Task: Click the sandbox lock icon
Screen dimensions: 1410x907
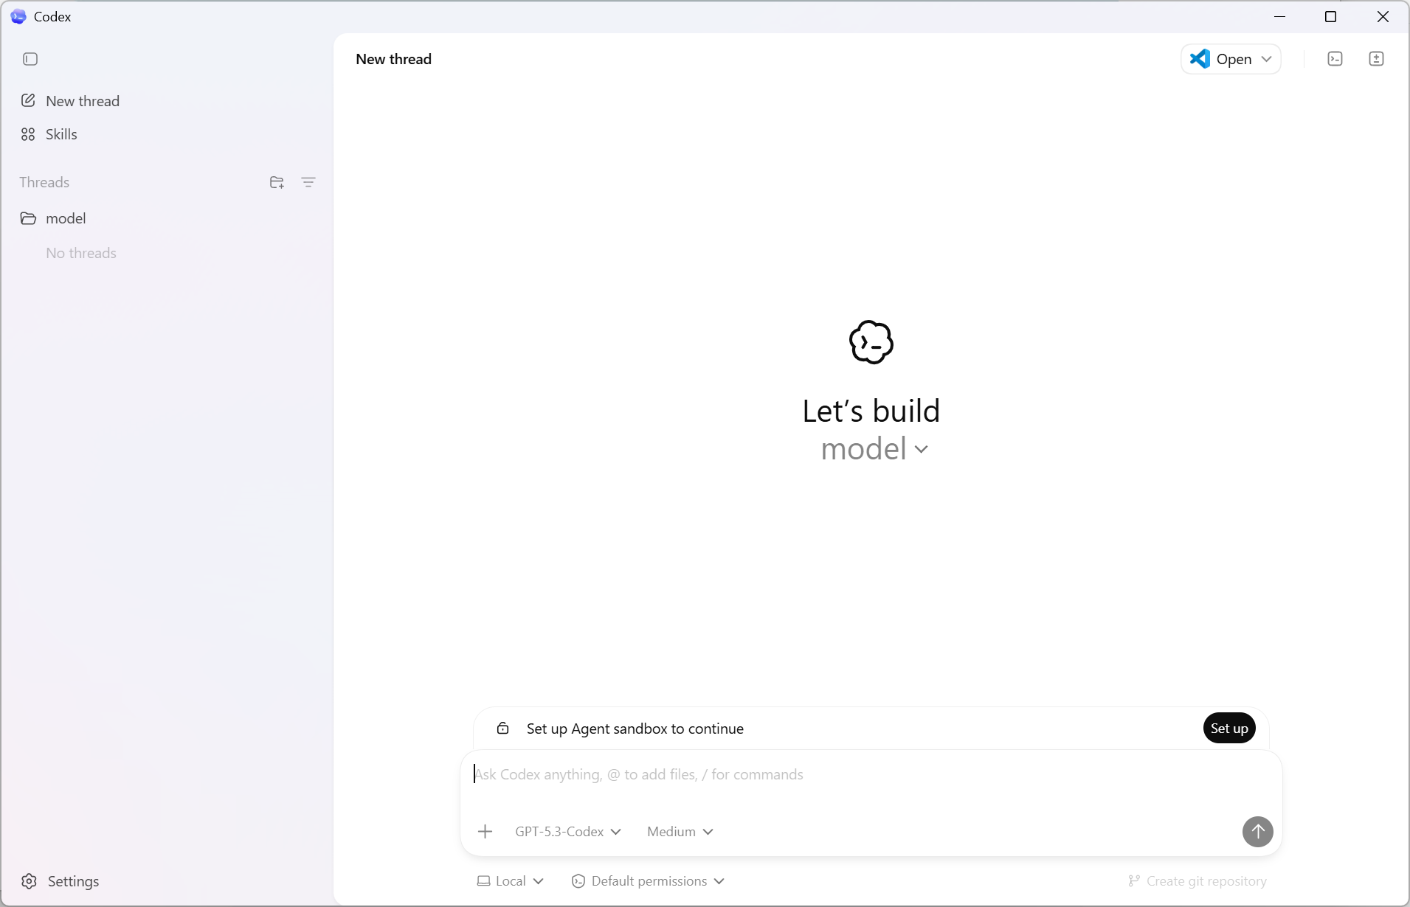Action: 502,729
